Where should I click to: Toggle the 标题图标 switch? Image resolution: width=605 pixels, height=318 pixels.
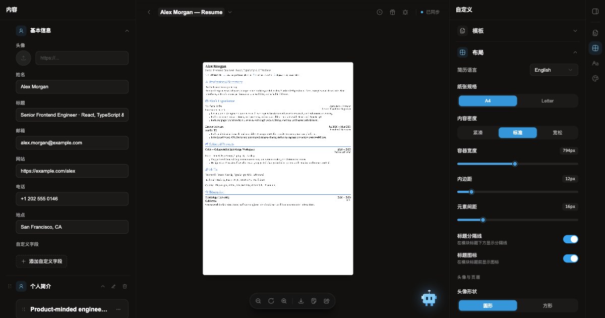(570, 258)
